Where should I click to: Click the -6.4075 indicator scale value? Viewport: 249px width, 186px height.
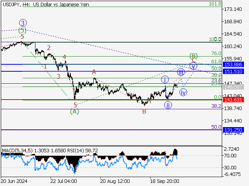(232, 174)
